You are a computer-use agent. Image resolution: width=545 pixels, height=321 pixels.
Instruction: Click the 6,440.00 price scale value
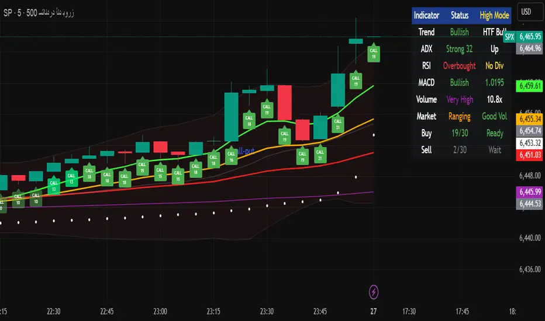(x=530, y=238)
